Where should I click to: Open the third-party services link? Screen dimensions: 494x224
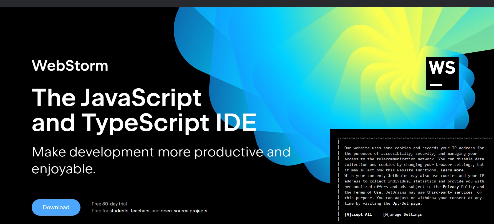(450, 192)
